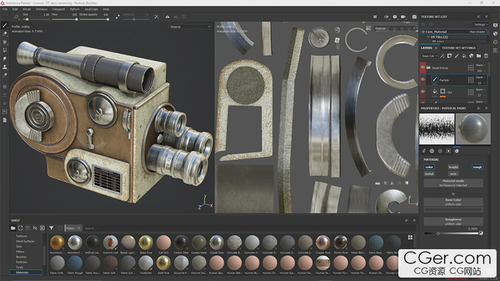500x281 pixels.
Task: Select the Paint brush tool
Action: (5, 25)
